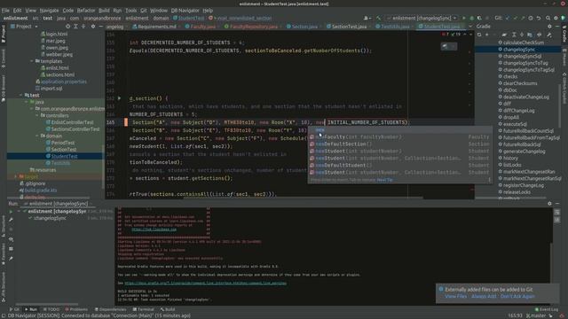Click the View Files link in the notification
The height and width of the screenshot is (319, 568).
click(x=455, y=296)
